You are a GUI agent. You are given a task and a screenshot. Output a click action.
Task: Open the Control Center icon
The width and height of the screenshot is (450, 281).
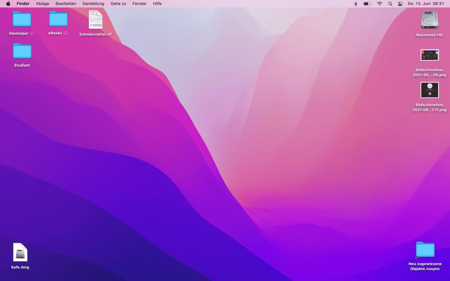[x=400, y=4]
